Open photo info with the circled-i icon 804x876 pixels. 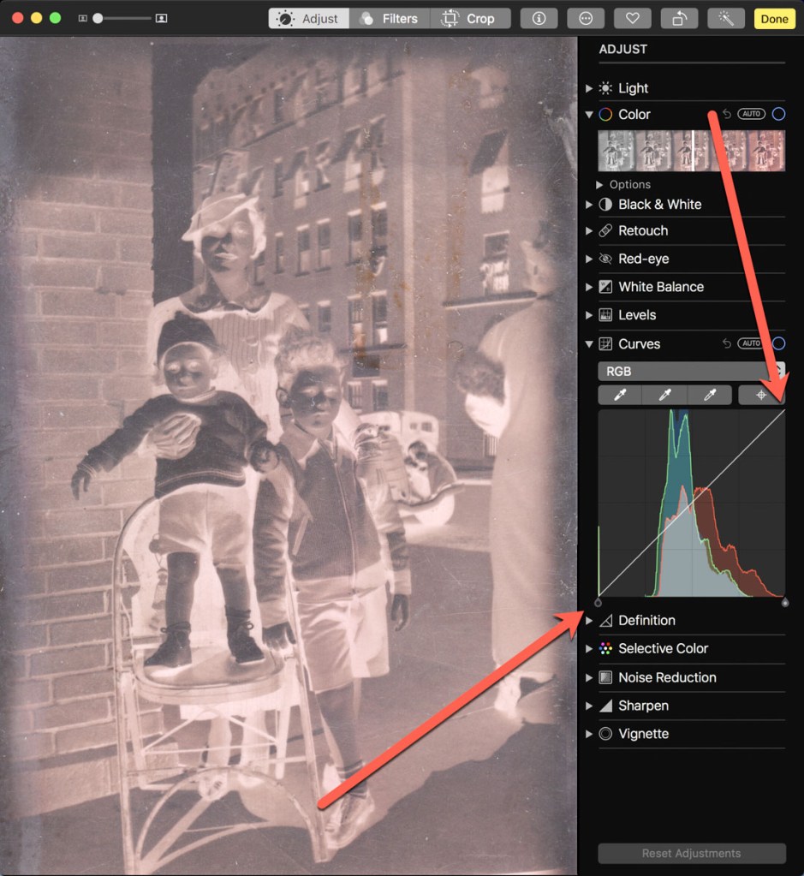[539, 18]
